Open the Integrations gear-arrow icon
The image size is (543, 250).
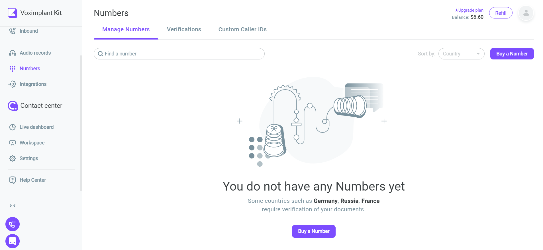12,84
